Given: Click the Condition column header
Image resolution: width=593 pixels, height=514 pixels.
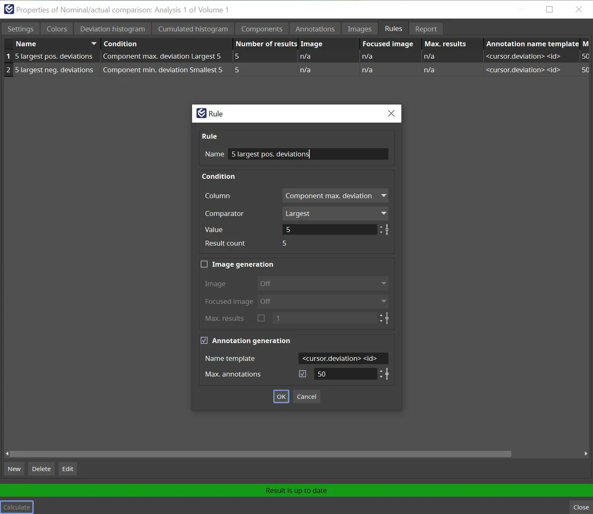Looking at the screenshot, I should tap(166, 44).
